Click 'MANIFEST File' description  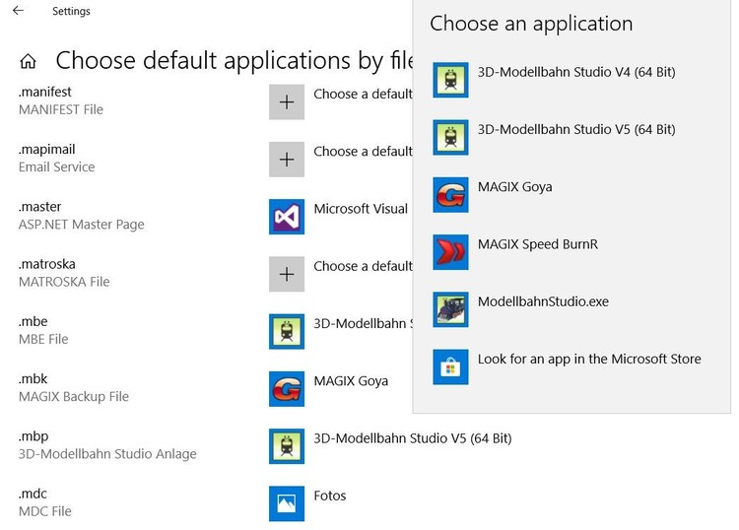[61, 109]
